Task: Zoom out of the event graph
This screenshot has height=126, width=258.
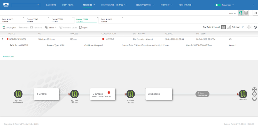Action: 254,94
